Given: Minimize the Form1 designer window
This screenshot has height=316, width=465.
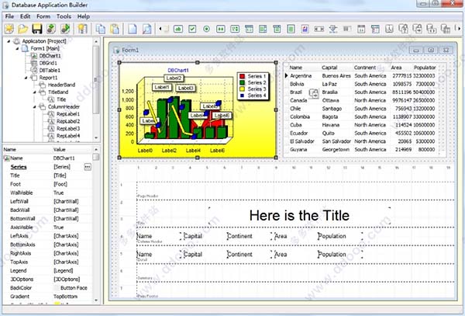Looking at the screenshot, I should tap(416, 50).
